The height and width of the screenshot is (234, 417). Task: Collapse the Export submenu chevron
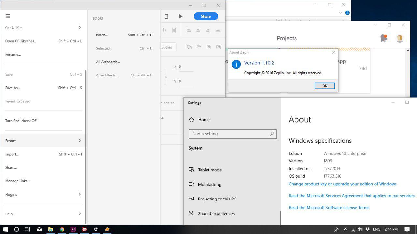tap(79, 141)
